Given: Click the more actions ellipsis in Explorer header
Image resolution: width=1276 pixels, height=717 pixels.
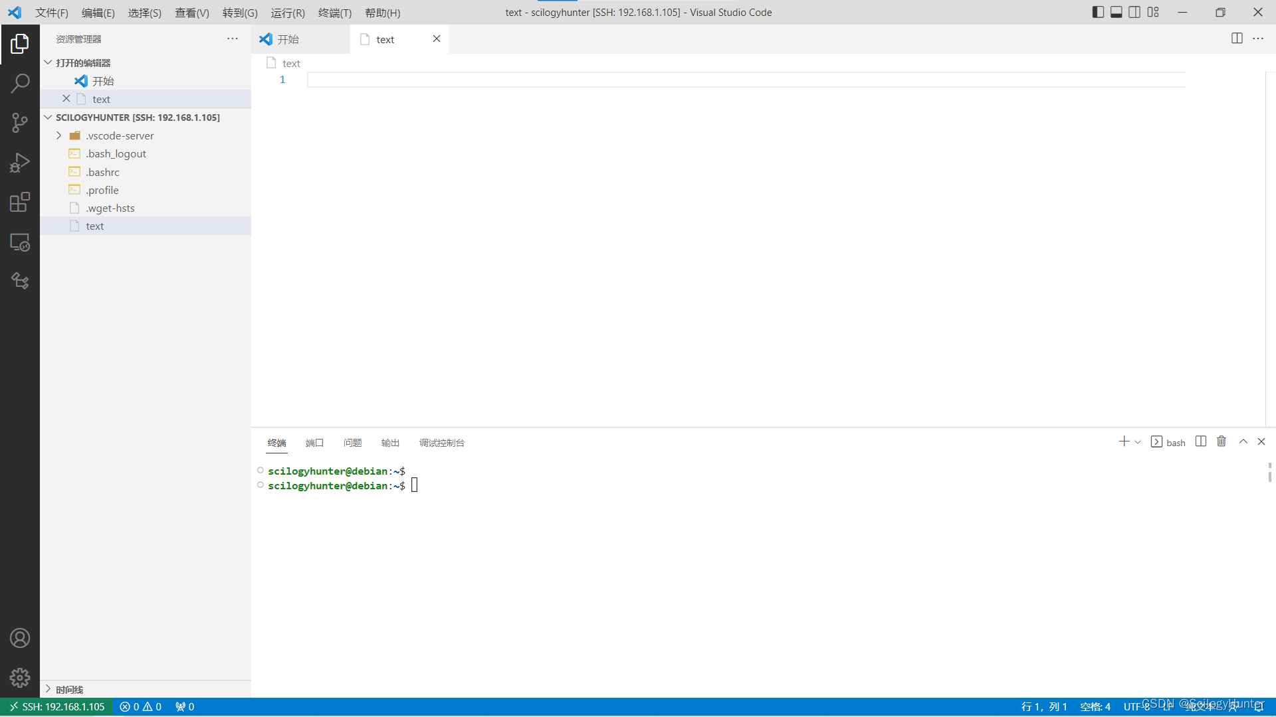Looking at the screenshot, I should tap(233, 39).
